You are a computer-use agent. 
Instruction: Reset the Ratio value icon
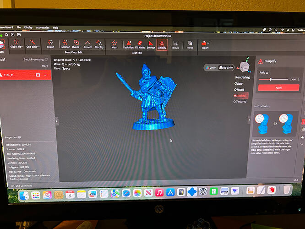click(x=267, y=72)
